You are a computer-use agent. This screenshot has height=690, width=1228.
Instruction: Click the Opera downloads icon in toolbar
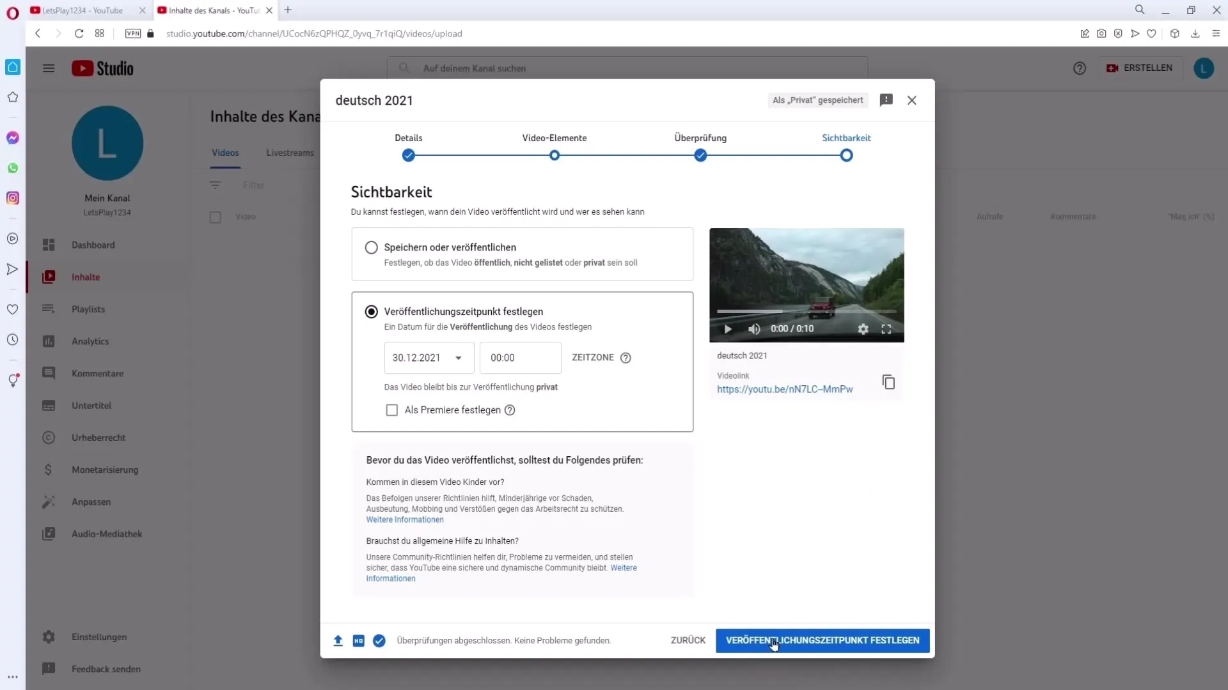pyautogui.click(x=1195, y=33)
